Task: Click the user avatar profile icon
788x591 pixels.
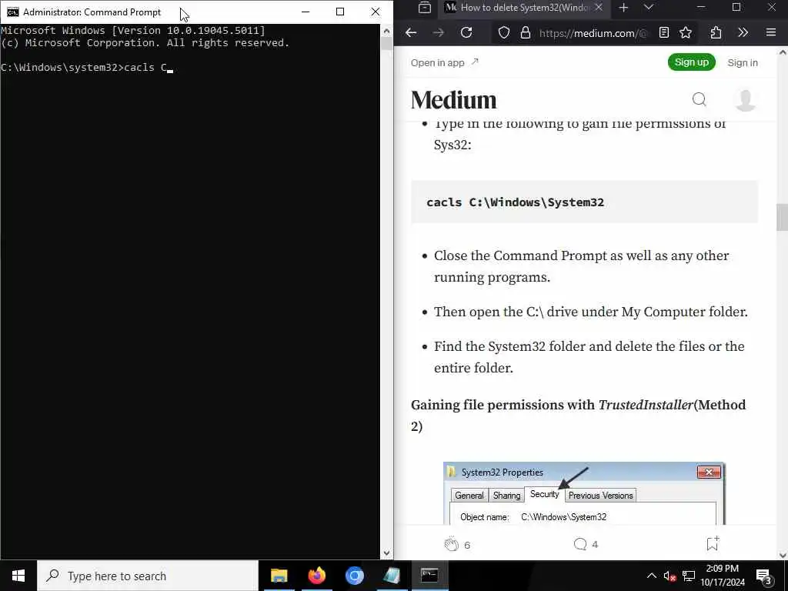Action: [x=745, y=99]
